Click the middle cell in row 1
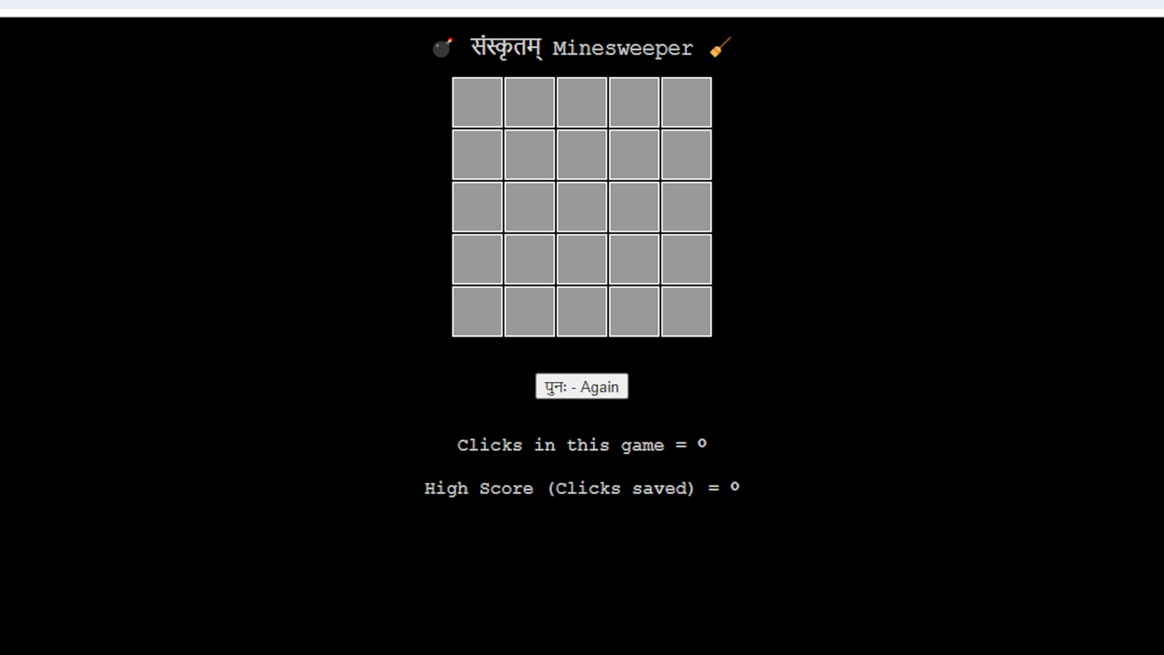This screenshot has height=655, width=1164. click(581, 101)
